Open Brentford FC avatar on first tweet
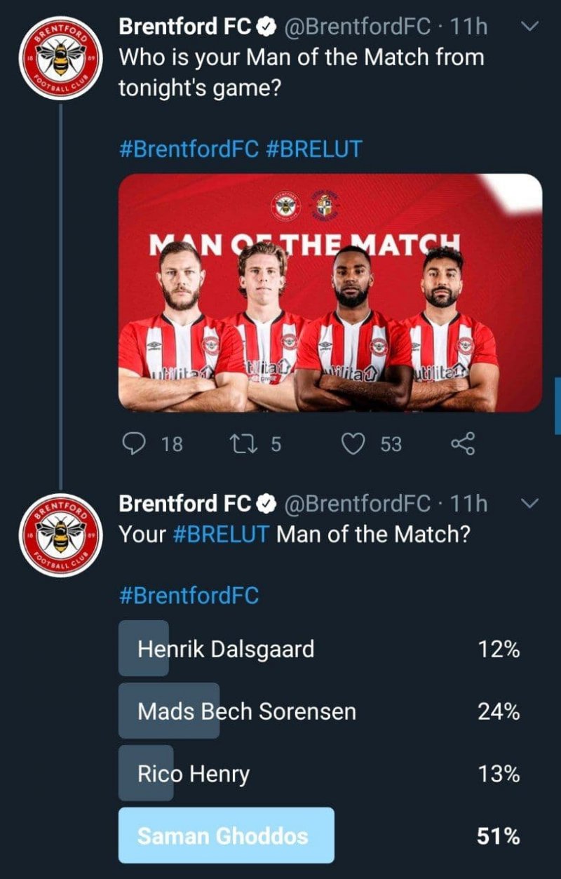This screenshot has height=879, width=561. (61, 58)
